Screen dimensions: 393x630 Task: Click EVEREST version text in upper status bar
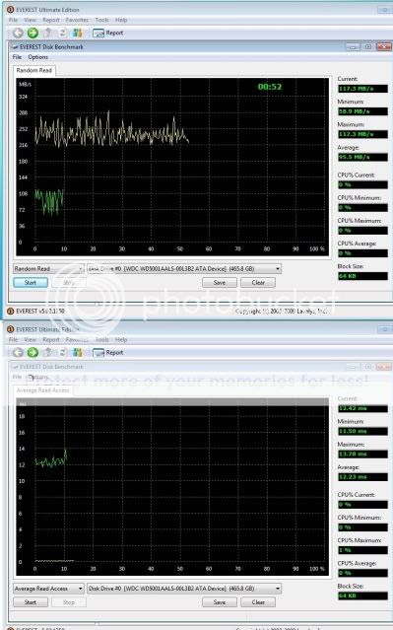40,311
